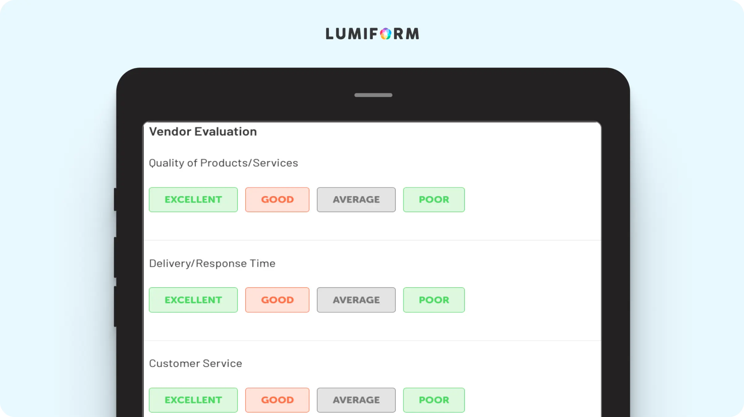Mark POOR for Customer Service
The width and height of the screenshot is (744, 417).
(x=434, y=400)
